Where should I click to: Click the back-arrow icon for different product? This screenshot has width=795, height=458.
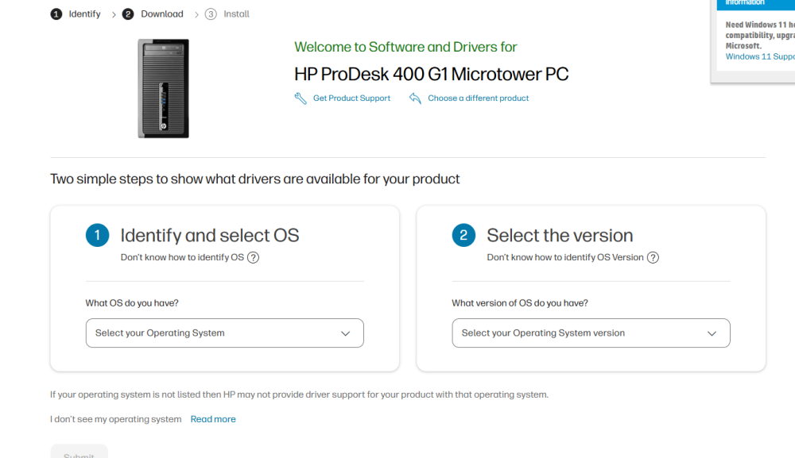(415, 98)
